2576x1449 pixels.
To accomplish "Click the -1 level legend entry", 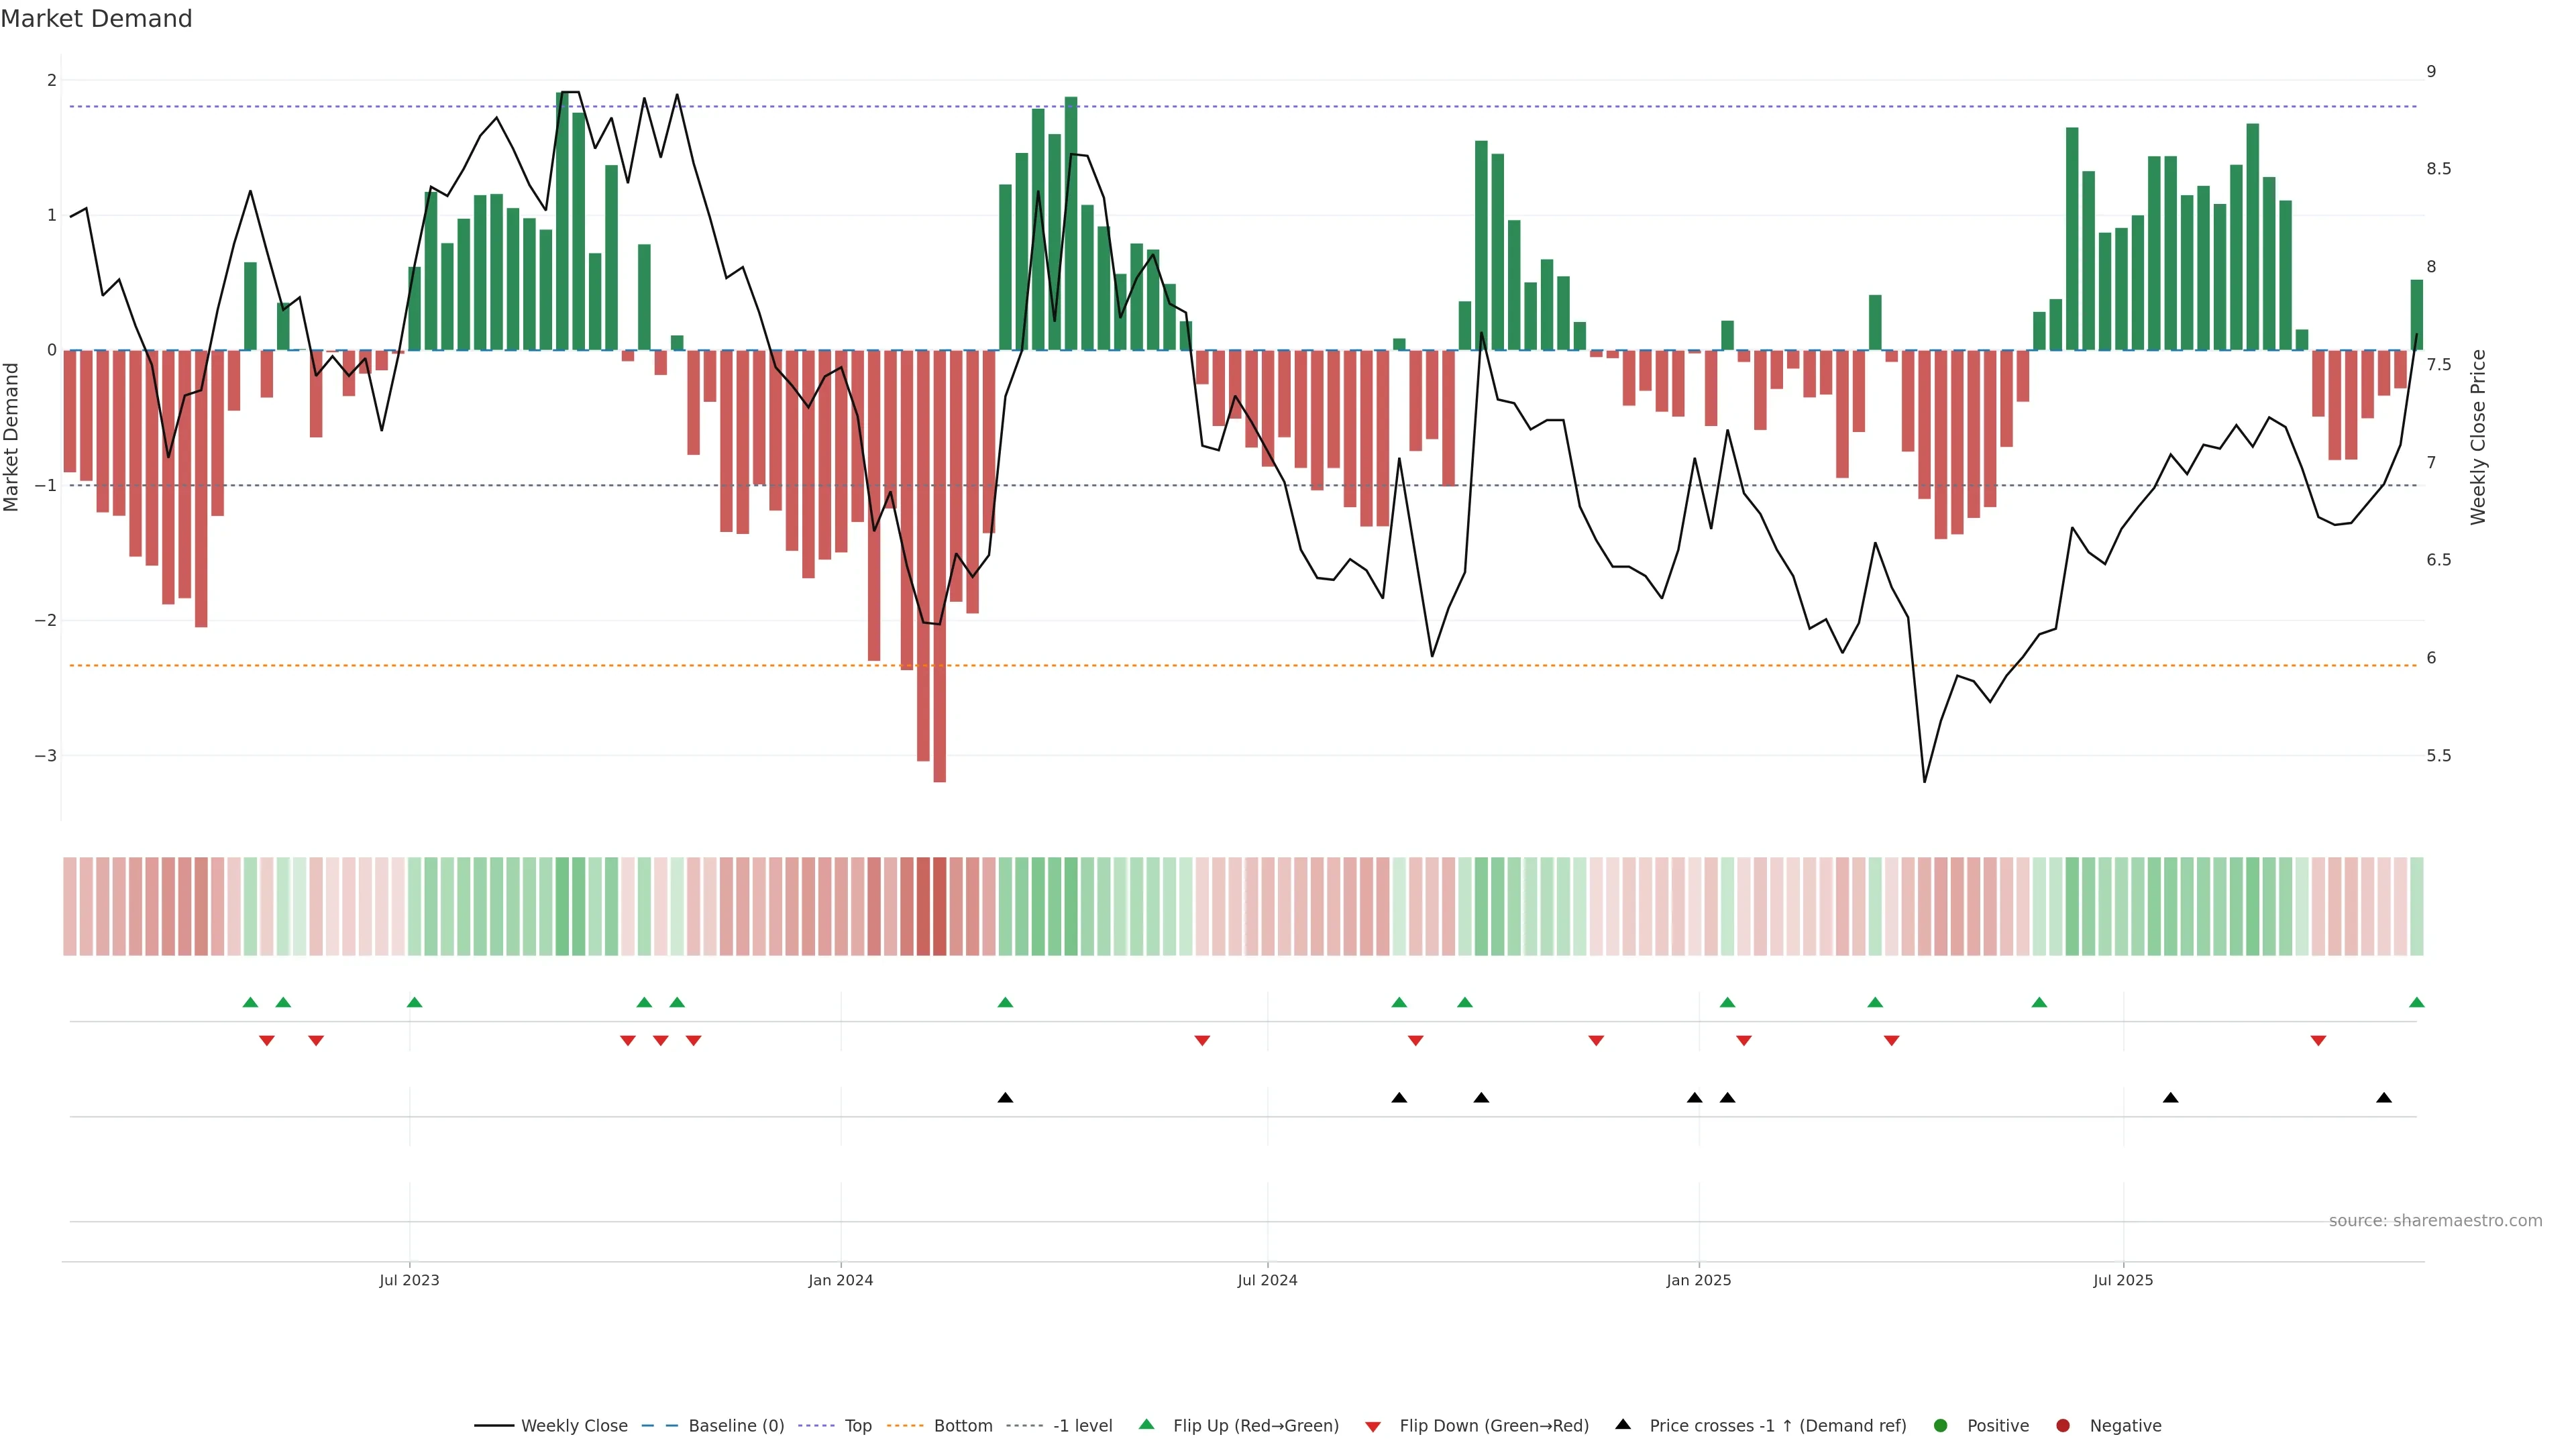I will pyautogui.click(x=1082, y=1425).
